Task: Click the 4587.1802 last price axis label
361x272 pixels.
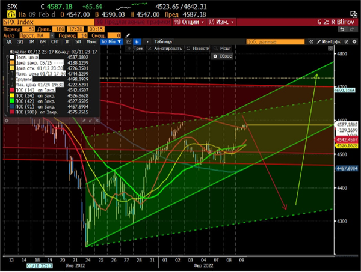Action: [x=347, y=125]
